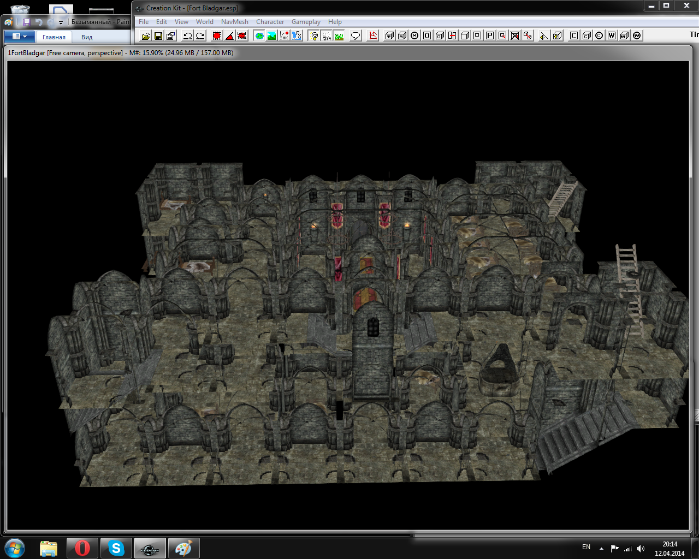Switch to Paint via taskbar palette icon
The height and width of the screenshot is (559, 699).
point(183,548)
